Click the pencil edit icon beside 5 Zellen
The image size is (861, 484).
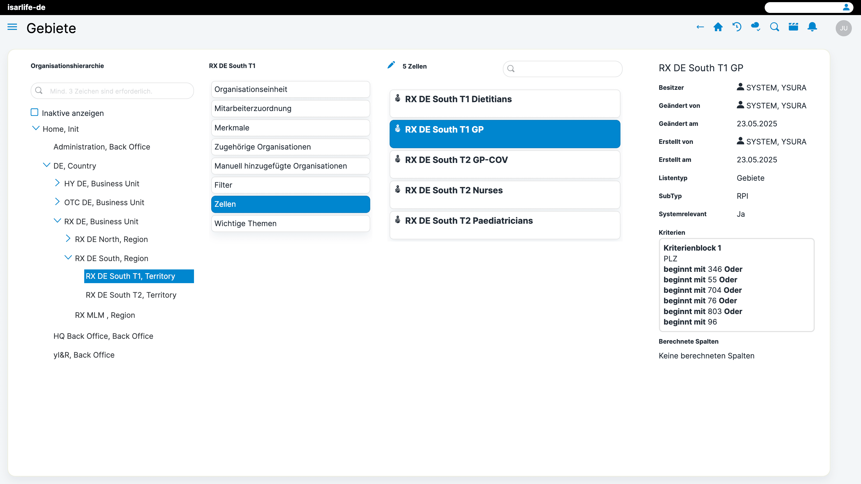click(391, 65)
